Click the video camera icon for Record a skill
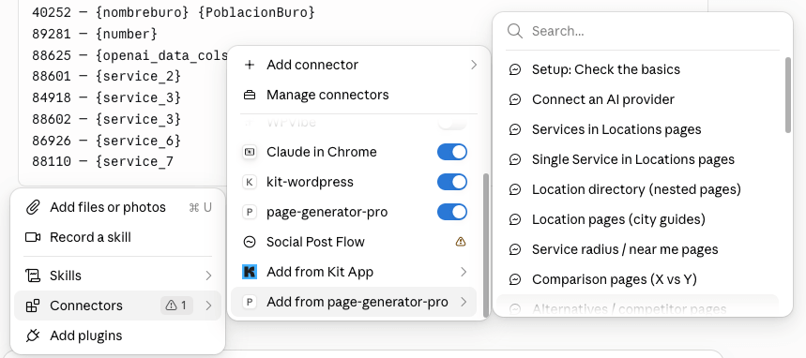The width and height of the screenshot is (806, 358). (33, 237)
